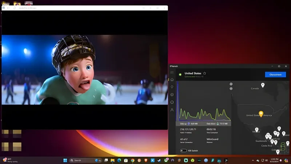Collapse the stats panel with the side arrow

coord(232,95)
